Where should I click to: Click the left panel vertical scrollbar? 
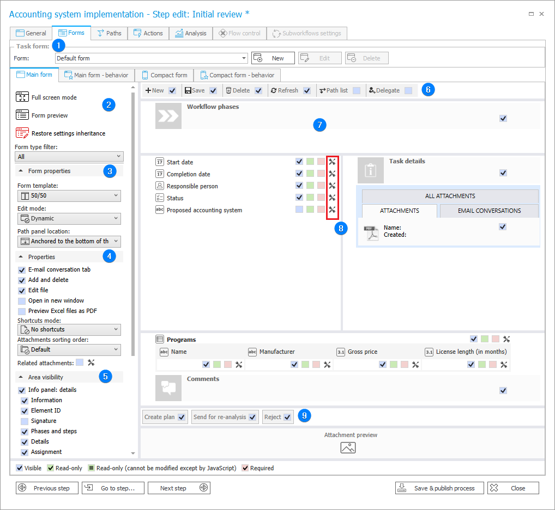point(133,224)
